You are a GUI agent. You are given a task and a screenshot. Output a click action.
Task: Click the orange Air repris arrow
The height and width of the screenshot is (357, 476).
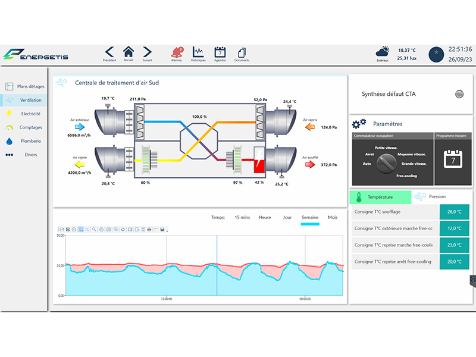[310, 127]
